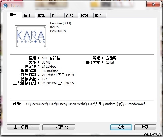Show the 歌詞 tab
This screenshot has width=163, height=137.
point(86,16)
